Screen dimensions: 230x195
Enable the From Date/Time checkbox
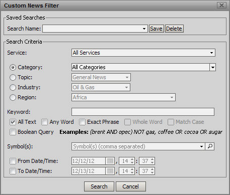pos(13,161)
